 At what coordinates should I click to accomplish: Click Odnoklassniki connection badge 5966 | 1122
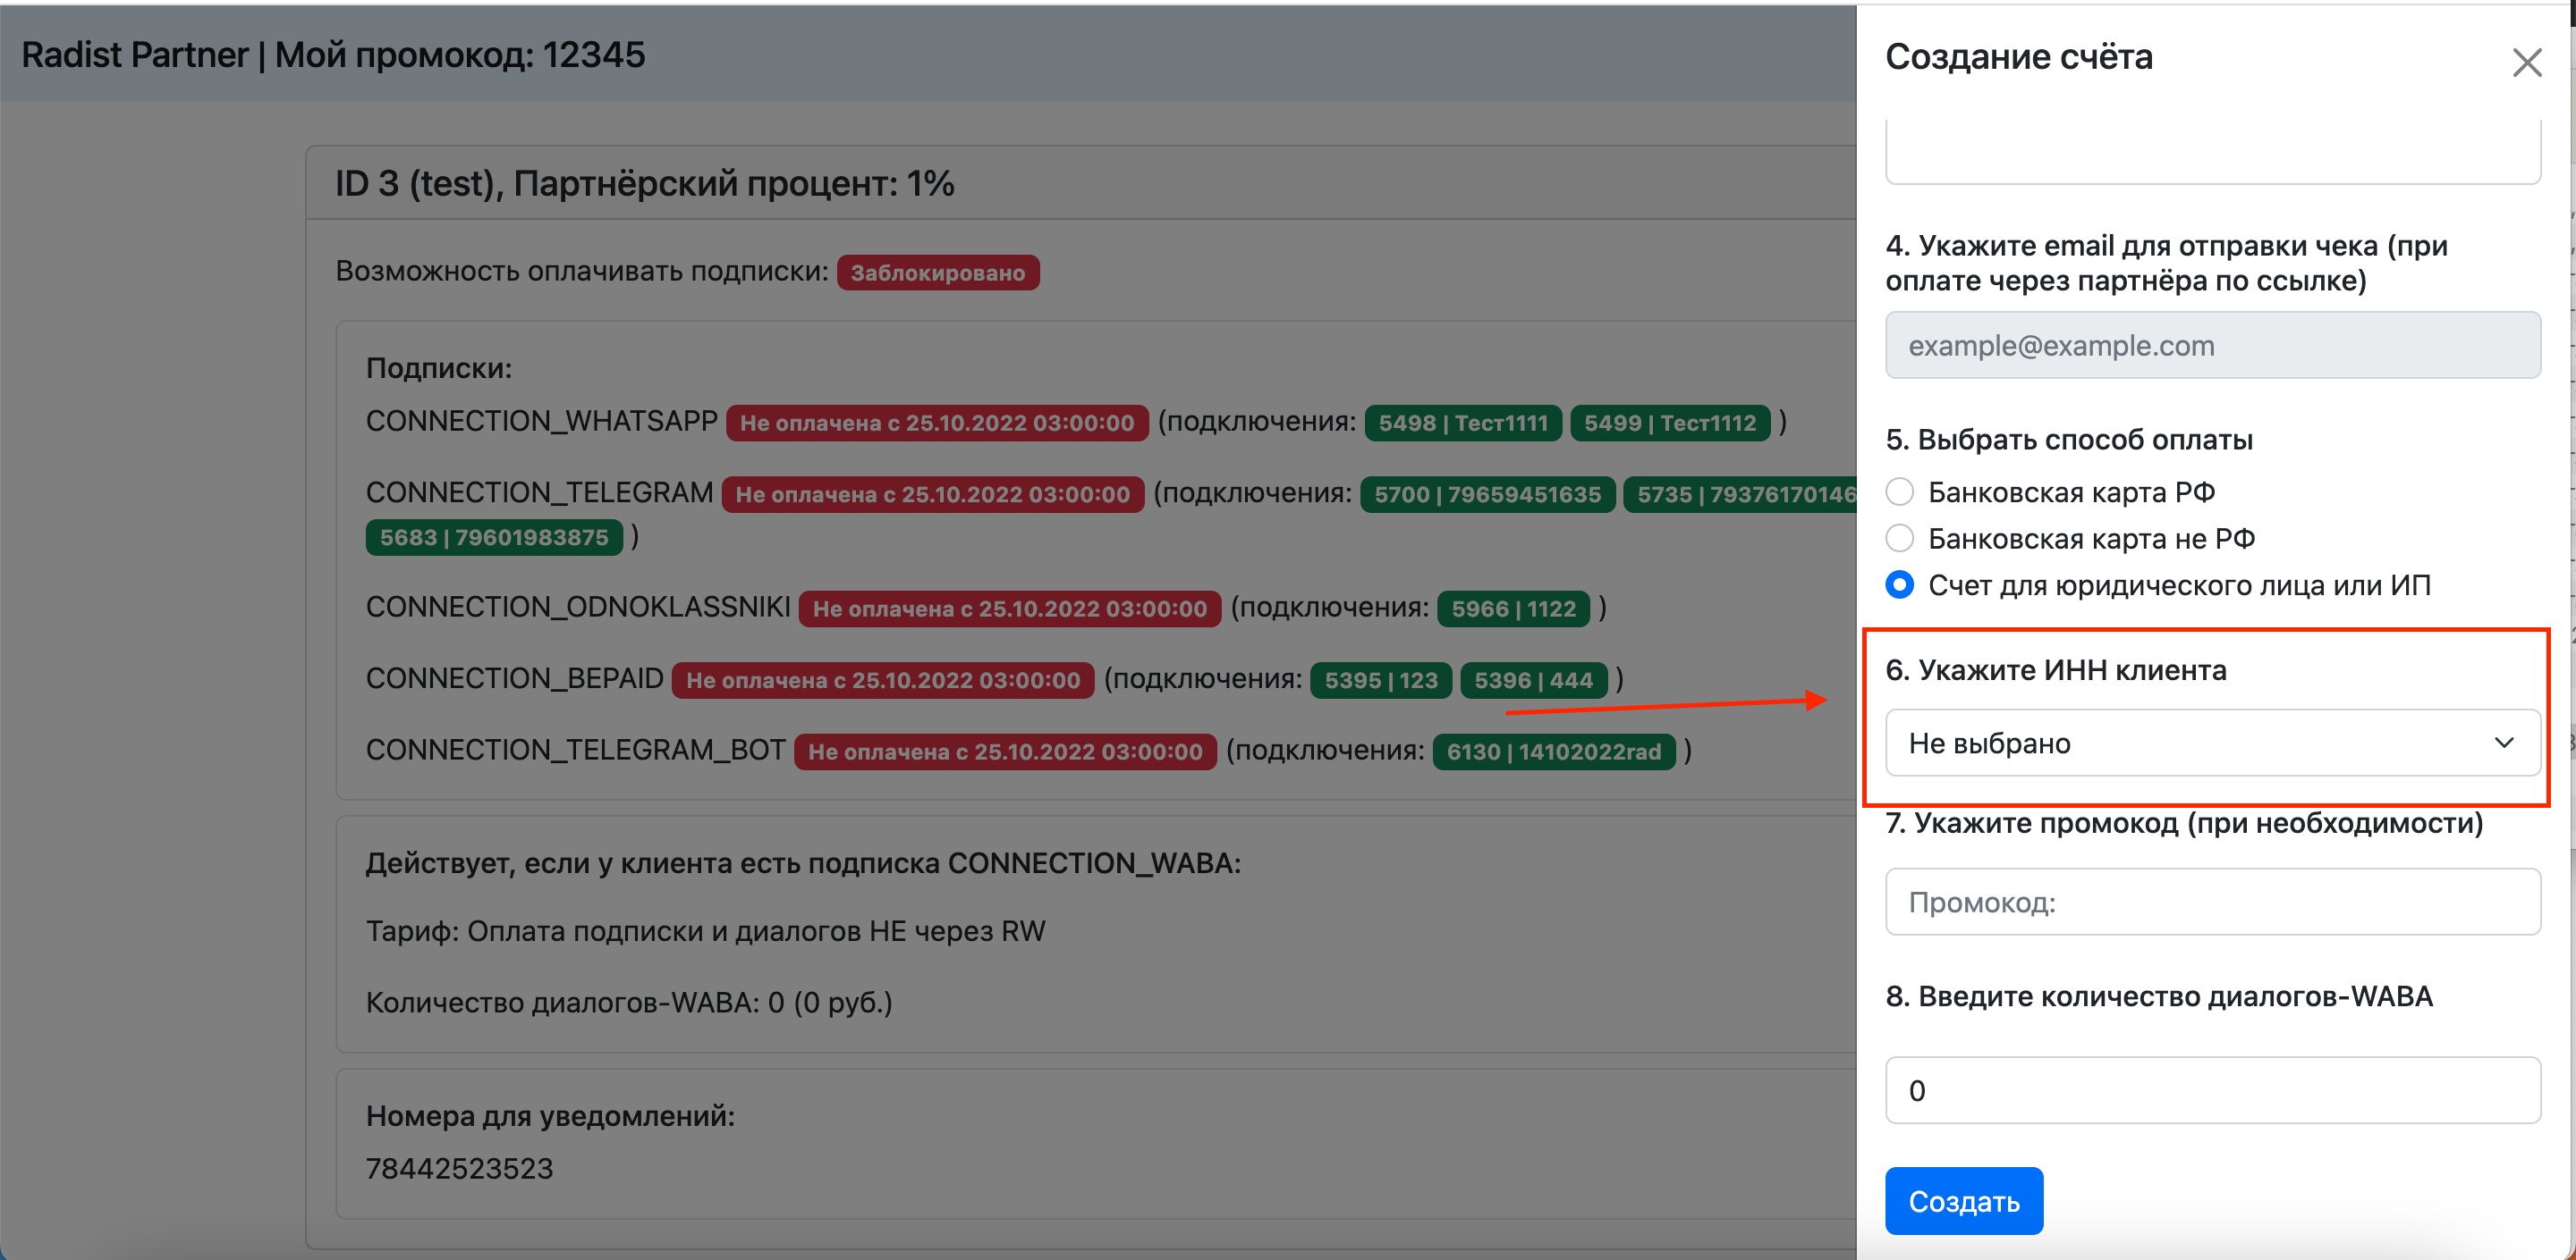pyautogui.click(x=1513, y=609)
